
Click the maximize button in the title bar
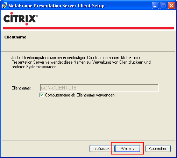coord(163,6)
